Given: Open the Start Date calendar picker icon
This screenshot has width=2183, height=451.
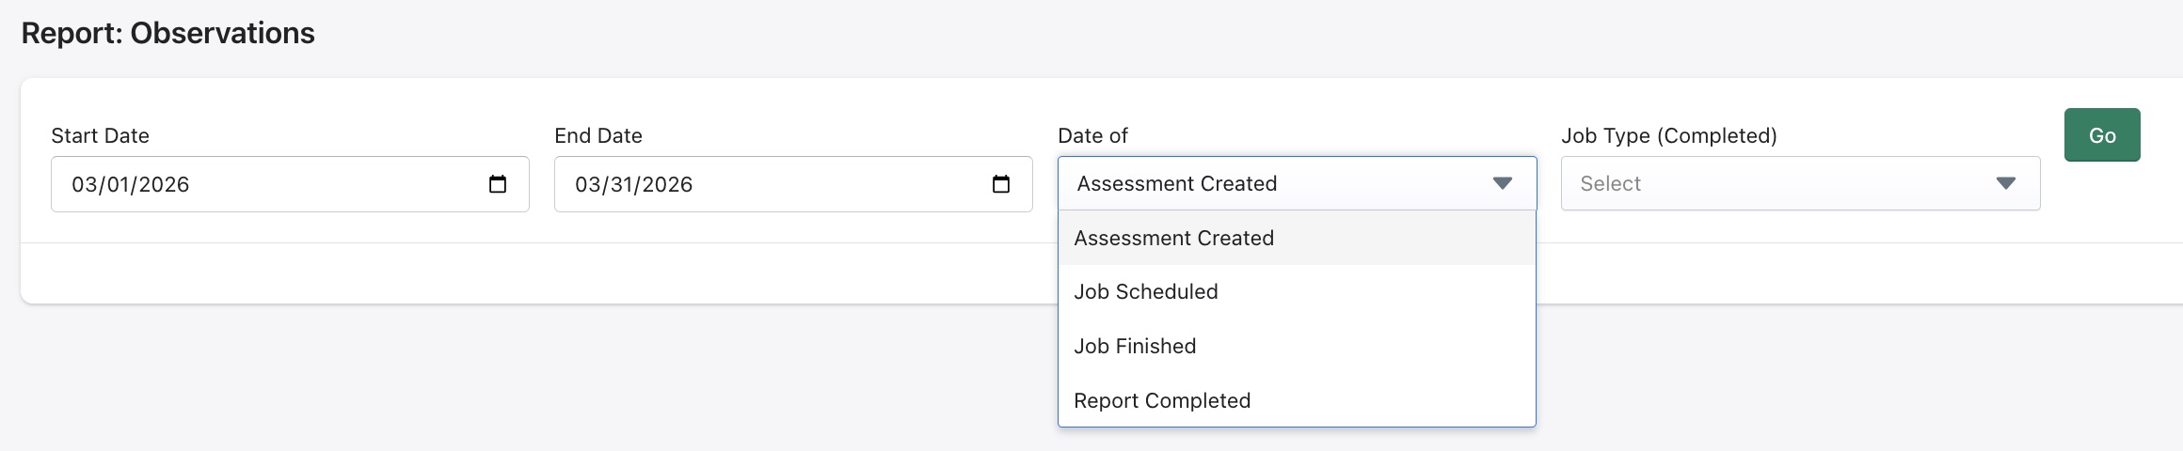Looking at the screenshot, I should pyautogui.click(x=498, y=184).
